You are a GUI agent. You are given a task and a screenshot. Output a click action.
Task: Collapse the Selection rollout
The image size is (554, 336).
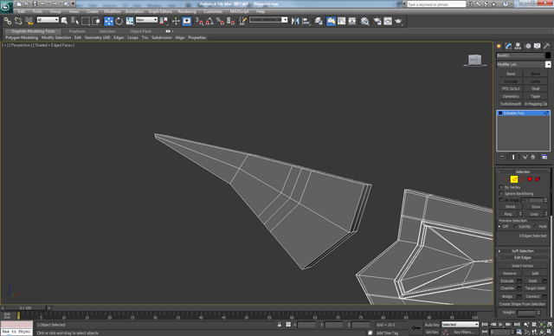523,171
